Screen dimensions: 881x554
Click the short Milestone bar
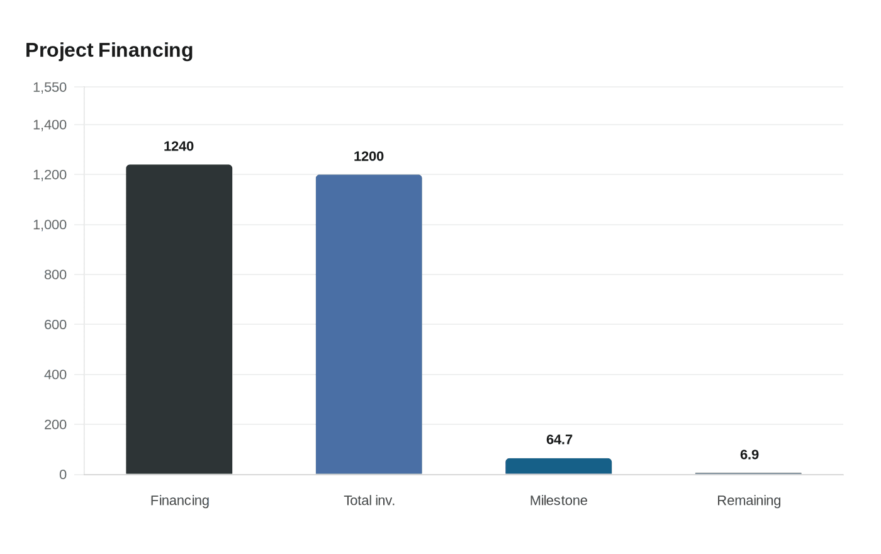tap(558, 466)
